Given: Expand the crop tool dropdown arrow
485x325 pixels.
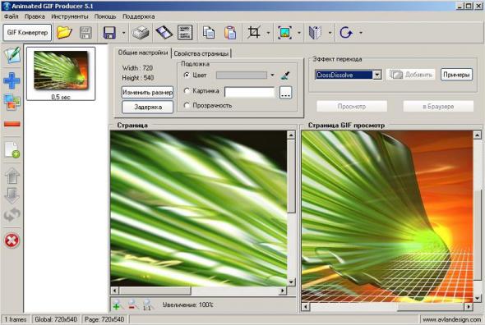Looking at the screenshot, I should click(268, 33).
